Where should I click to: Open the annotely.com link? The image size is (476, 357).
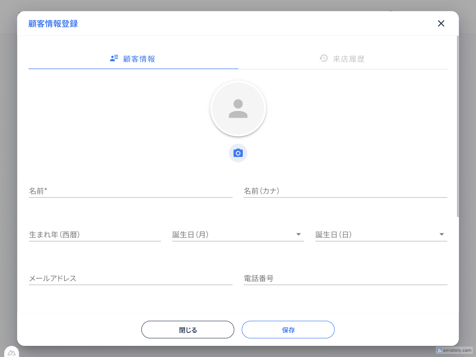point(454,350)
